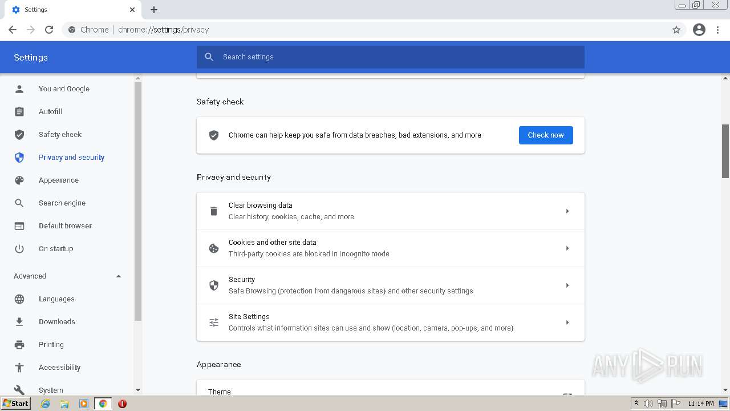Select the Settings browser tab
Screen dimensions: 730x411
73,10
